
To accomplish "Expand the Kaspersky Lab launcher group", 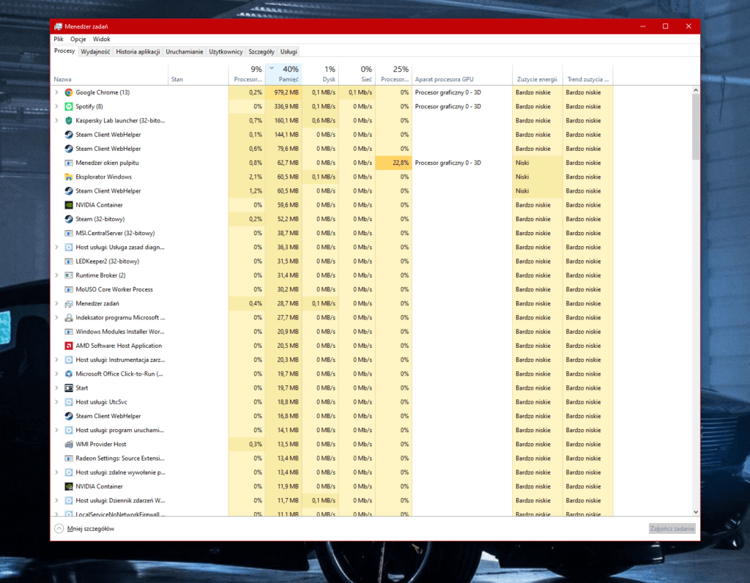I will tap(56, 121).
